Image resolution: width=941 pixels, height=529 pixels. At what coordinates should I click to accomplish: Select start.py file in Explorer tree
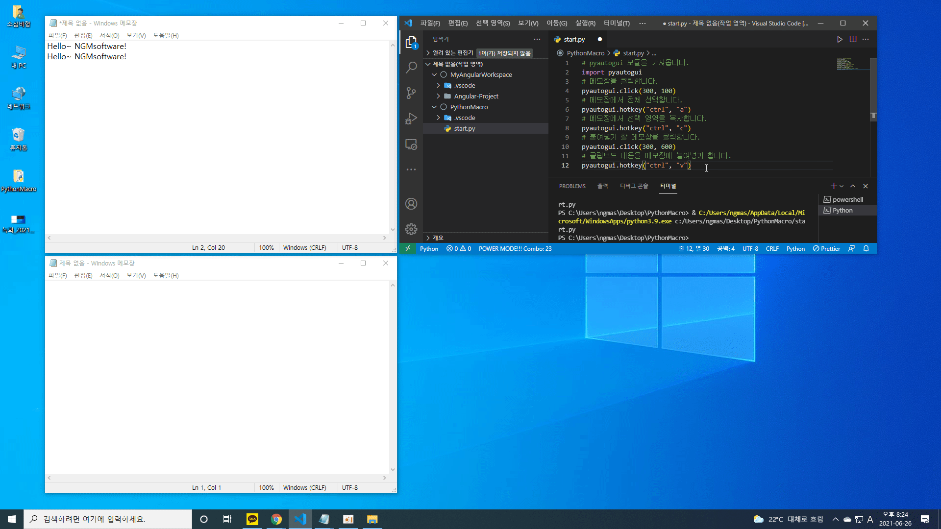pyautogui.click(x=485, y=129)
